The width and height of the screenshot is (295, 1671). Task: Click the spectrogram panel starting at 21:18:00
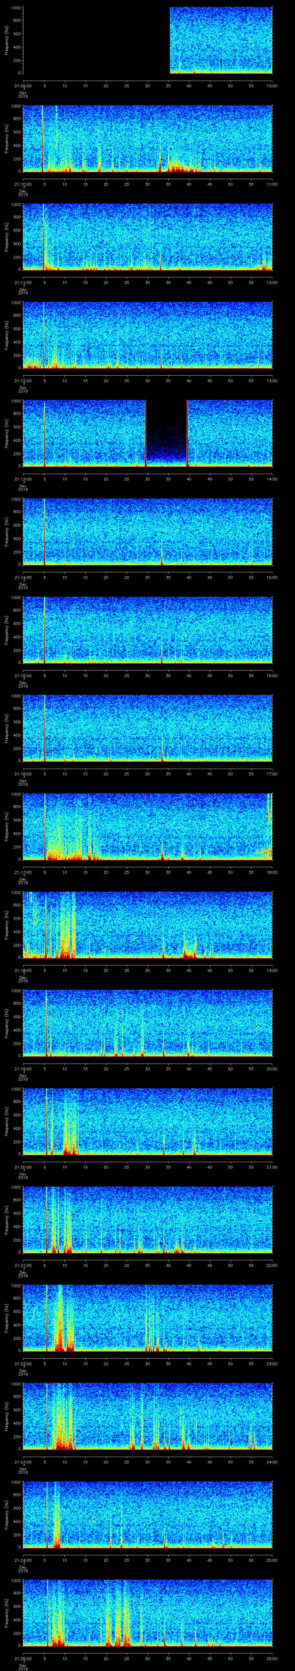148,924
